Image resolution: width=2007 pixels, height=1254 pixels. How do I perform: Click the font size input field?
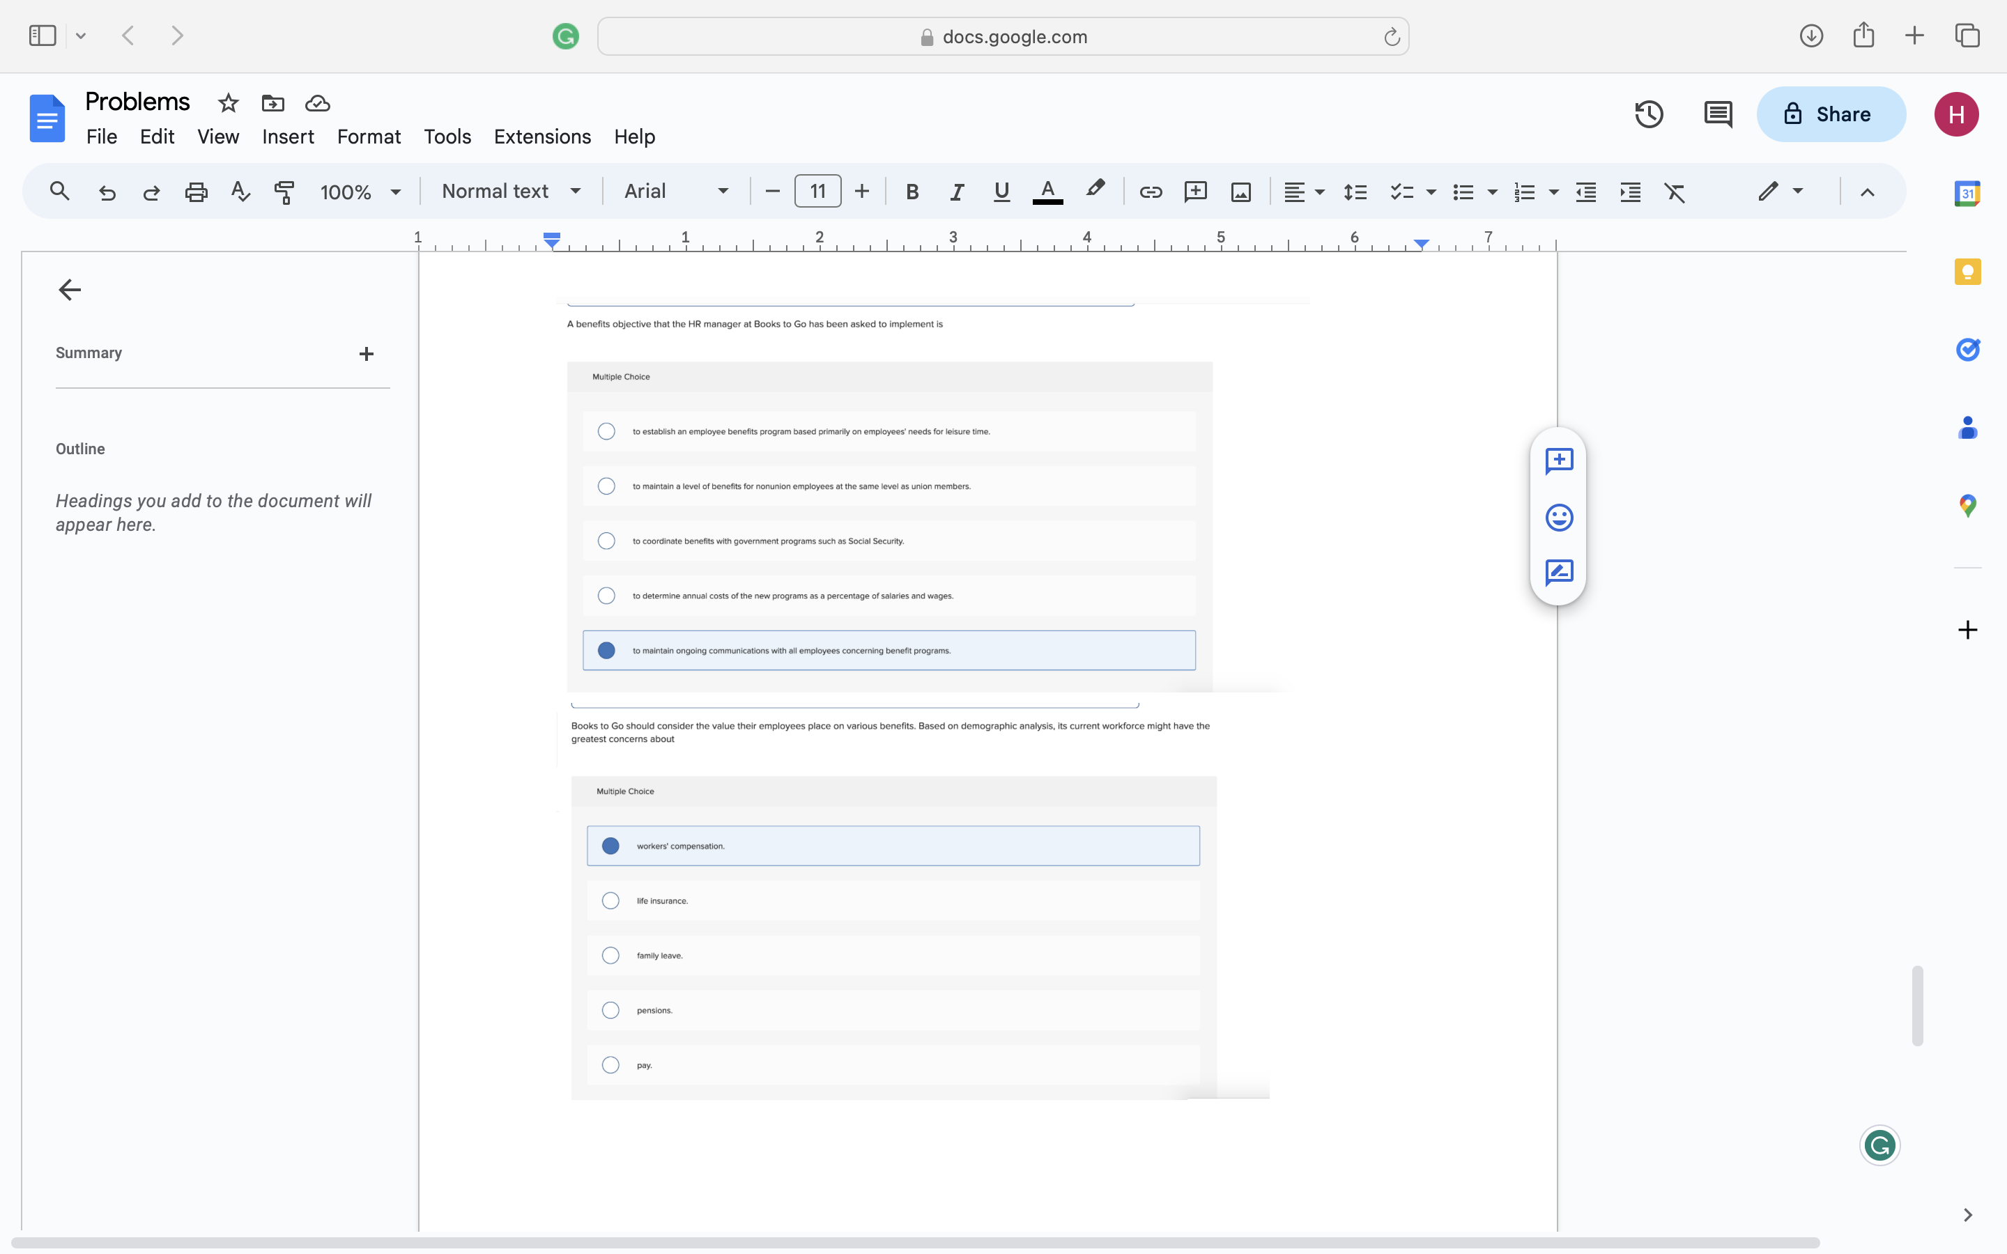point(817,192)
